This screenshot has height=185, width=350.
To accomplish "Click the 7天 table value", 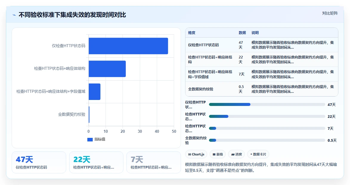I will 241,74.
